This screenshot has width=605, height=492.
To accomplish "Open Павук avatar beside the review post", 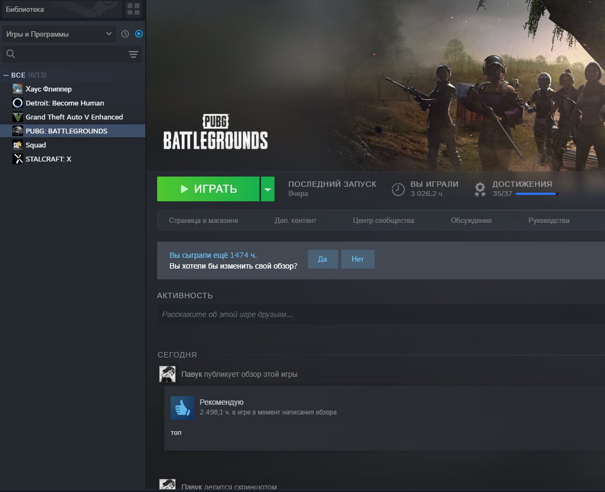I will click(167, 374).
